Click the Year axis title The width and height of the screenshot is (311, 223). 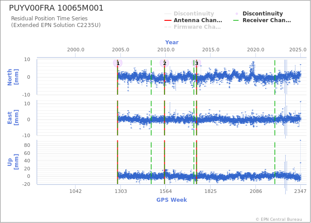pos(172,42)
